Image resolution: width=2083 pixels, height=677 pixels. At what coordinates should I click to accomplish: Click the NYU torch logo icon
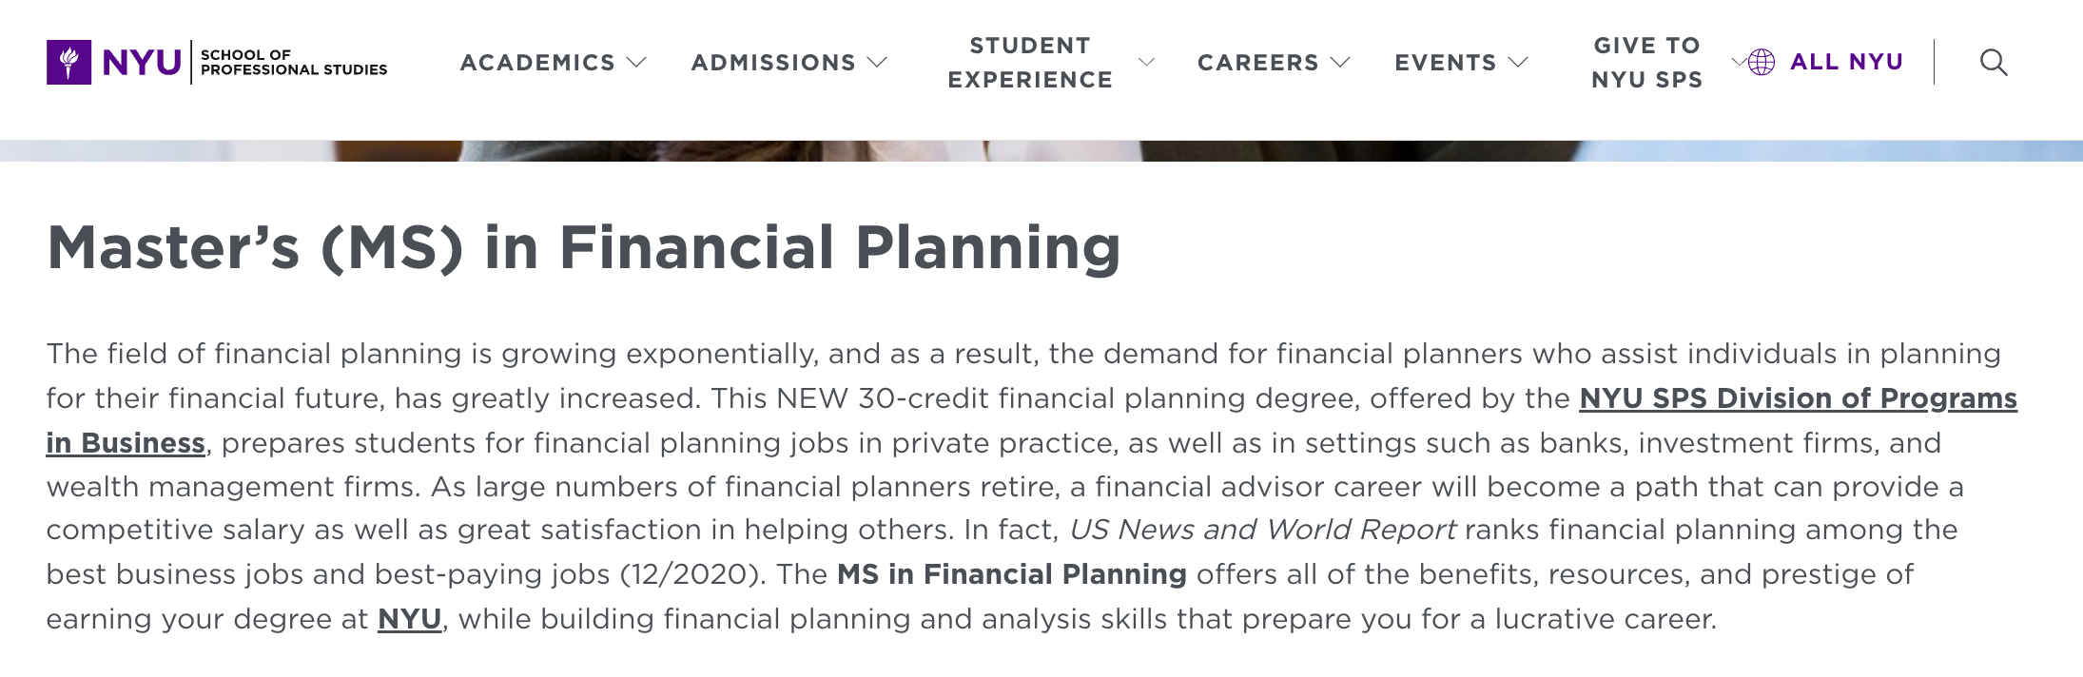[x=68, y=63]
